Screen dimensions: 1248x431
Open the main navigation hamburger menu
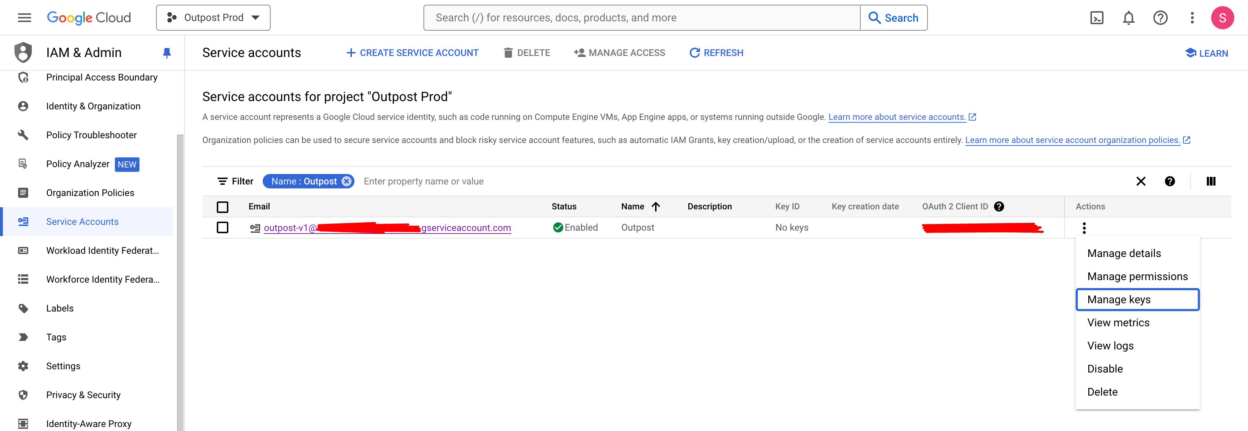pos(24,18)
